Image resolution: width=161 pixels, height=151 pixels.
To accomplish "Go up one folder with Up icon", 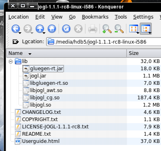I will pos(40,29).
